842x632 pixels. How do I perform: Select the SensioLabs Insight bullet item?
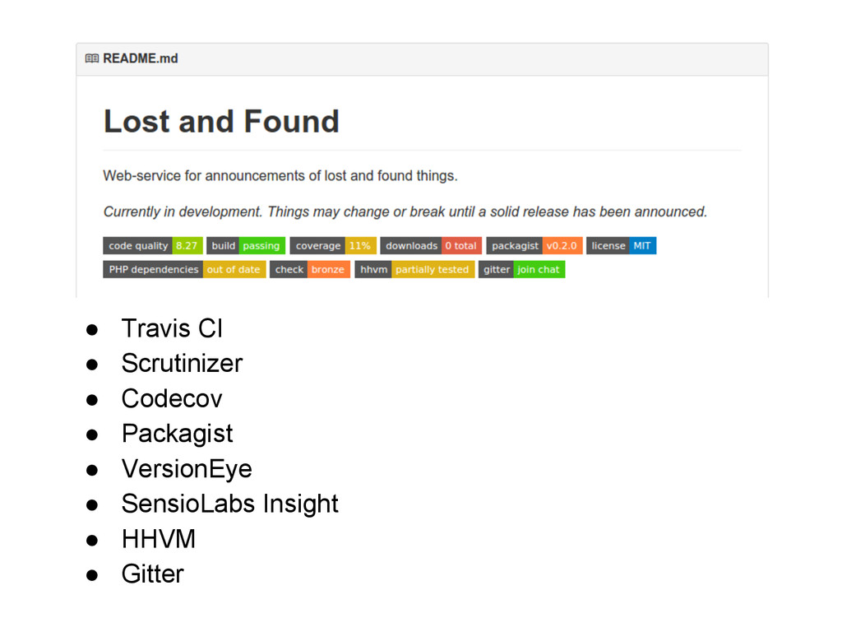(230, 504)
